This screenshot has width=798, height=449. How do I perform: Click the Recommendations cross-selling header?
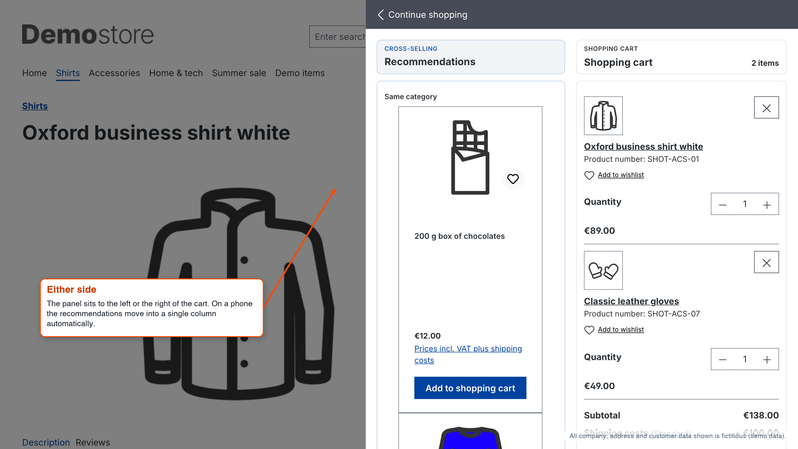(471, 57)
